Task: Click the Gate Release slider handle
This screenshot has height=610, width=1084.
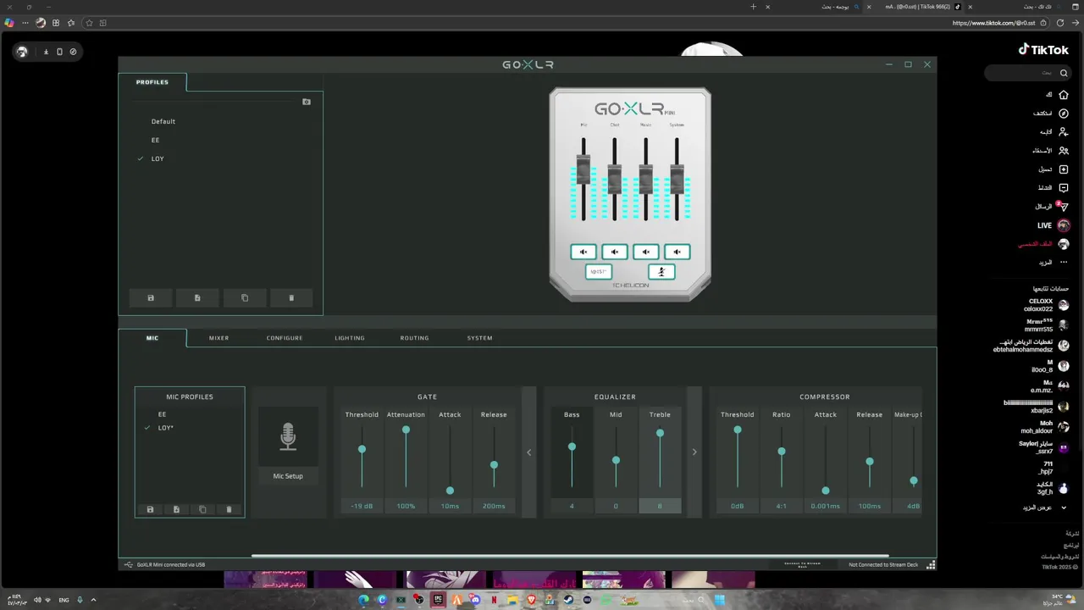Action: [494, 464]
